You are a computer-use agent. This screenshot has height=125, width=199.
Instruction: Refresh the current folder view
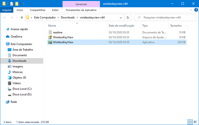pyautogui.click(x=128, y=18)
